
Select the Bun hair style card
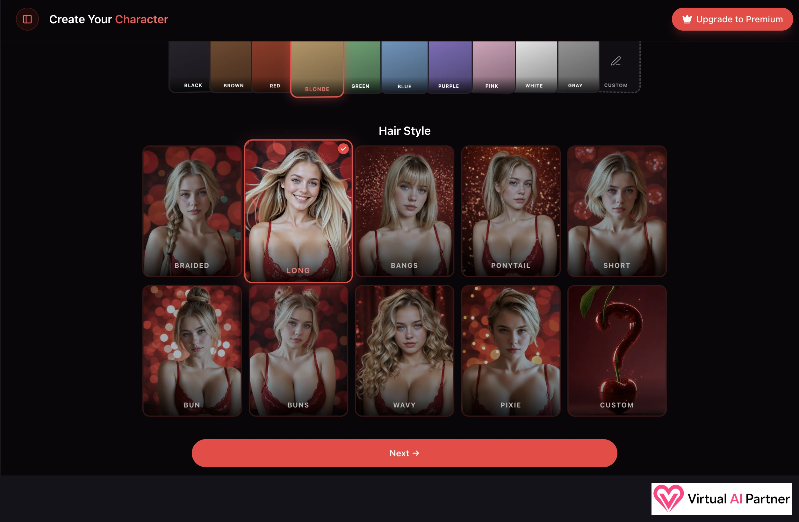pyautogui.click(x=192, y=351)
